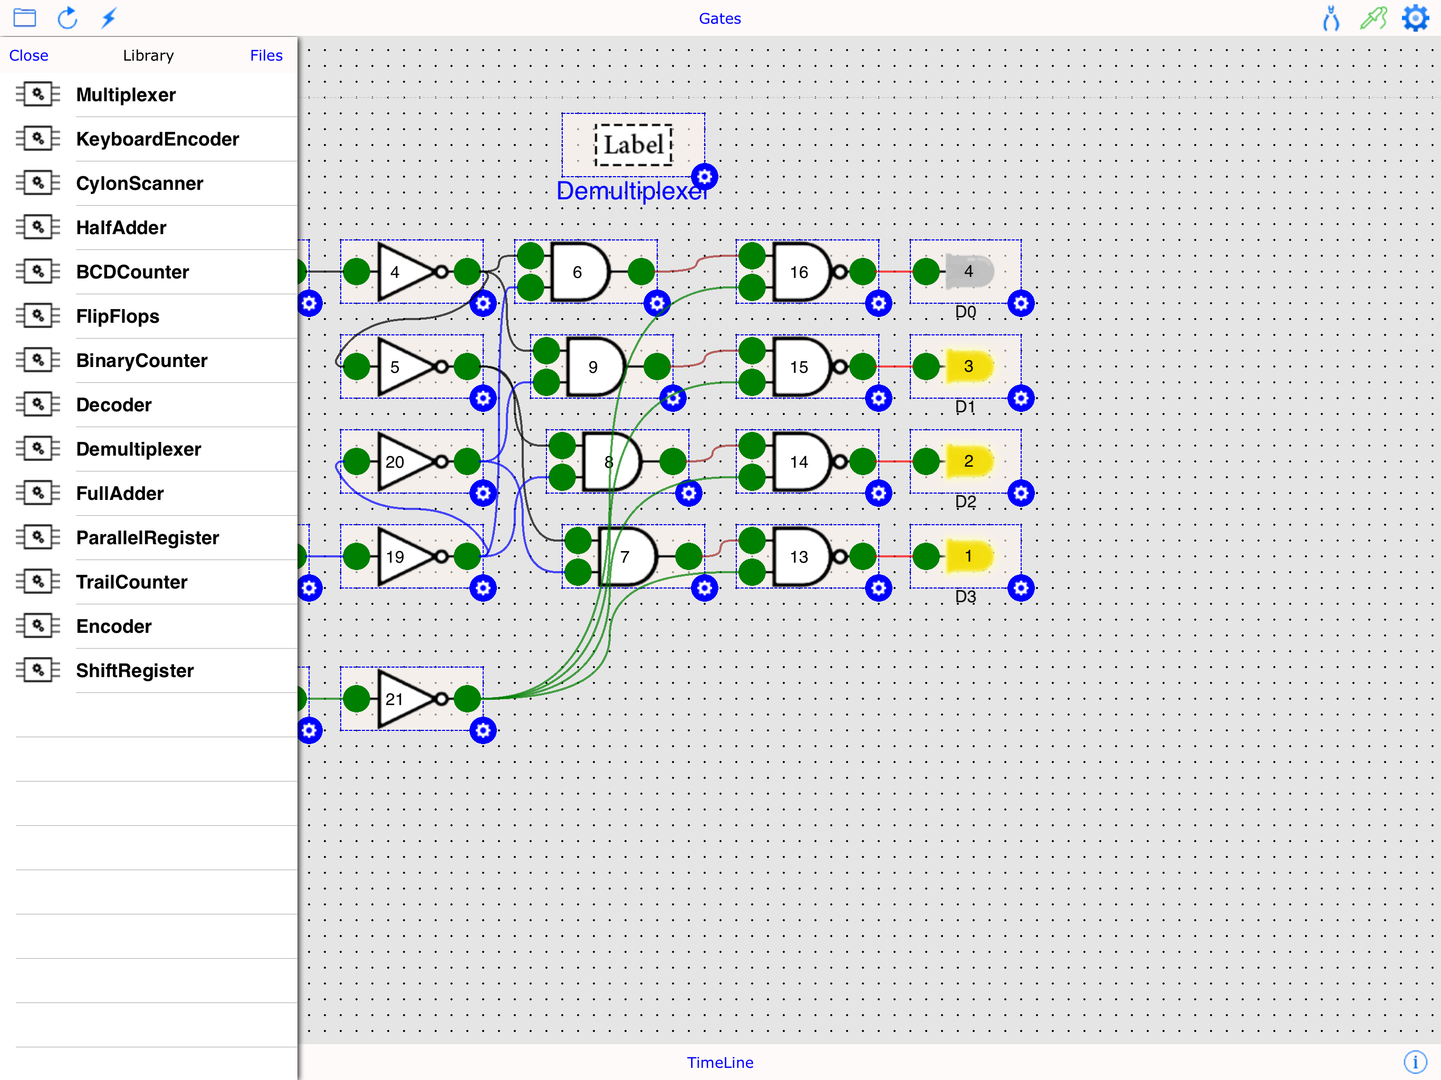Select the pliers tool icon
Screen dimensions: 1441x1080
(x=1331, y=18)
